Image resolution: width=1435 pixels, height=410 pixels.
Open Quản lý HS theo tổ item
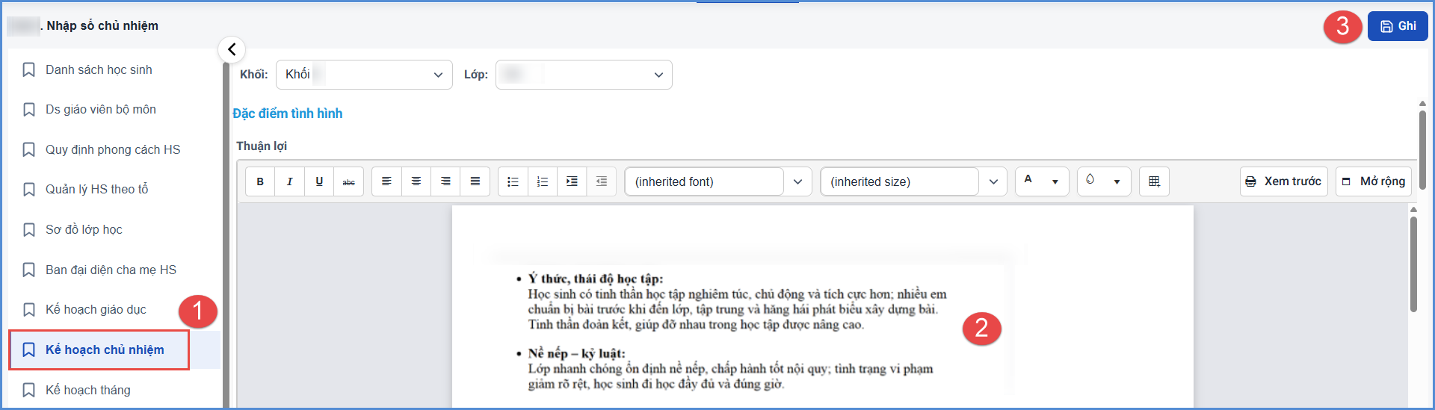click(x=97, y=190)
